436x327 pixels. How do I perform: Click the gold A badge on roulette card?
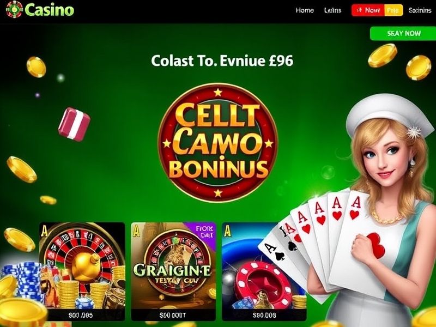click(x=44, y=231)
